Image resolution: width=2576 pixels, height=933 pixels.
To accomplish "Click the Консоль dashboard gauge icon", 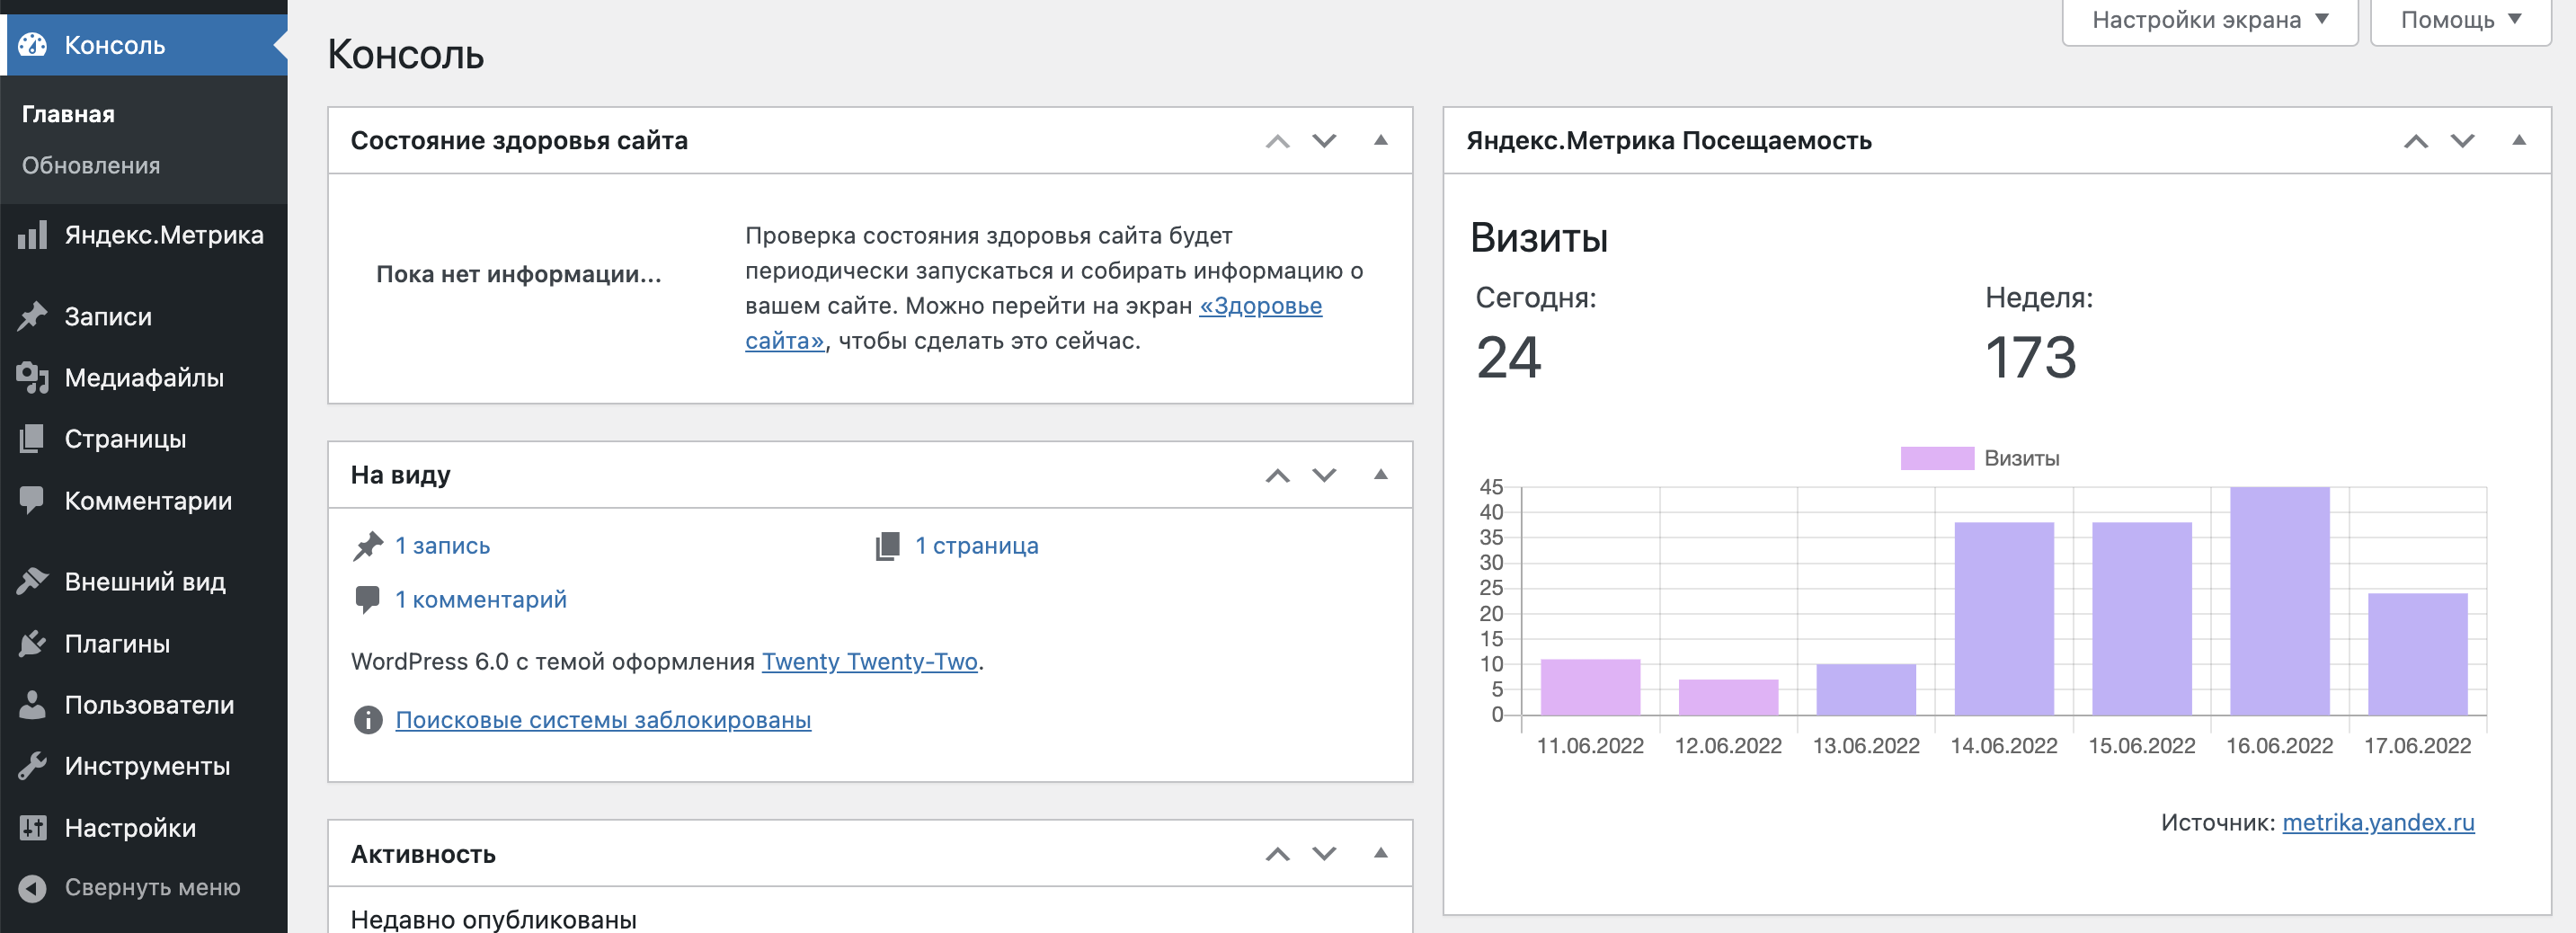I will 32,45.
